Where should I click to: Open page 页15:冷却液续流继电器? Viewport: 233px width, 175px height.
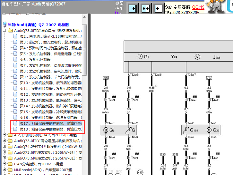coord(50,112)
